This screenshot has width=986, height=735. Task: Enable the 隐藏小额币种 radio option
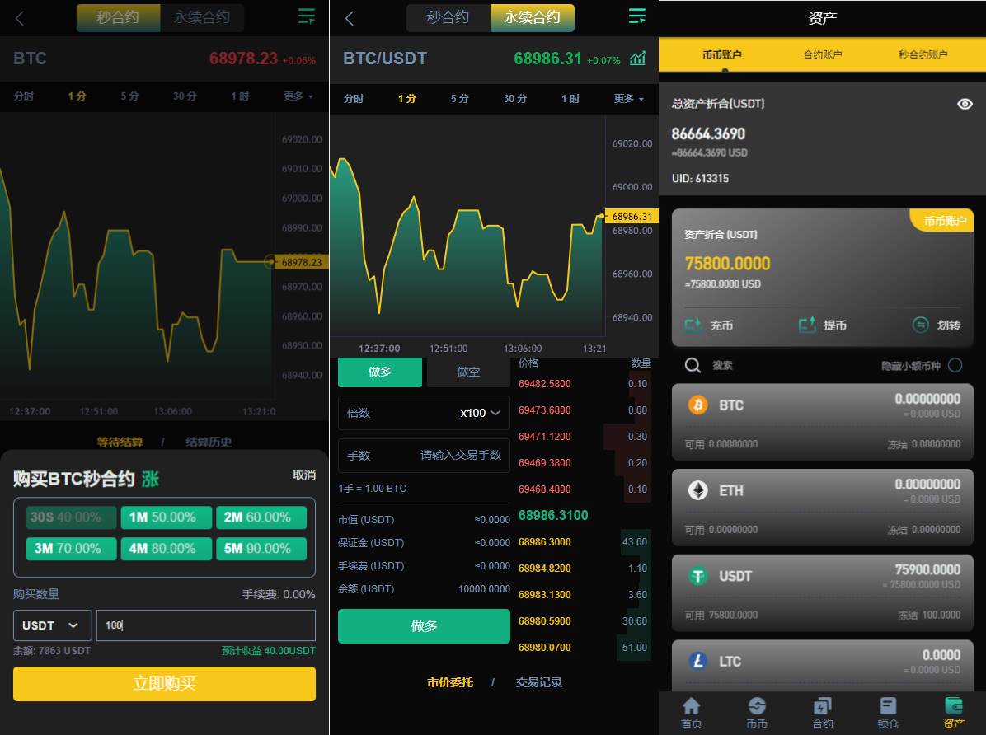click(x=955, y=365)
